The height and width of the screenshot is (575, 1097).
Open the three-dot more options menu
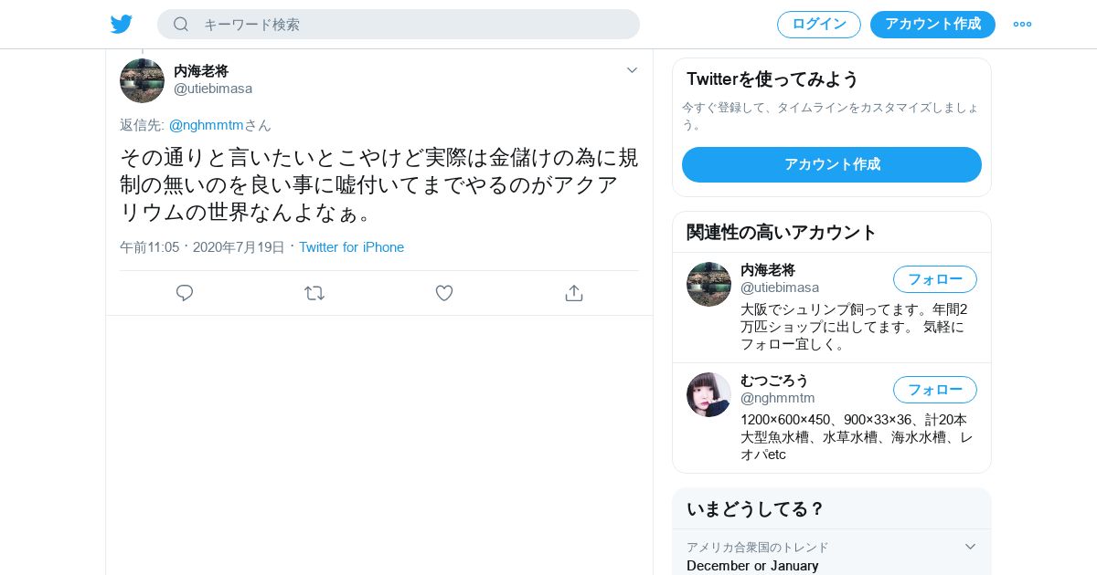pos(1022,25)
